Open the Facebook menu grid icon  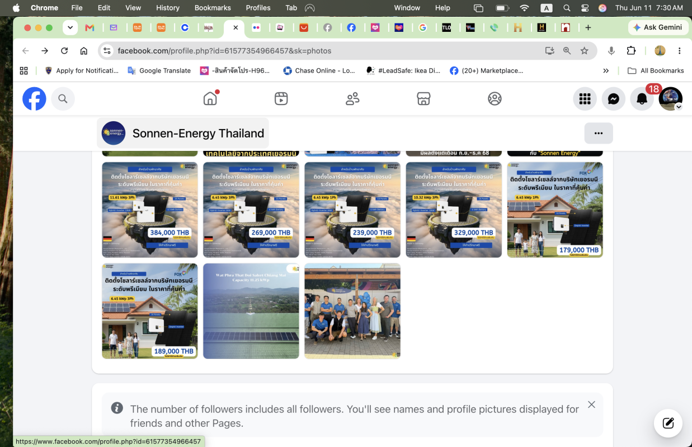(x=585, y=99)
